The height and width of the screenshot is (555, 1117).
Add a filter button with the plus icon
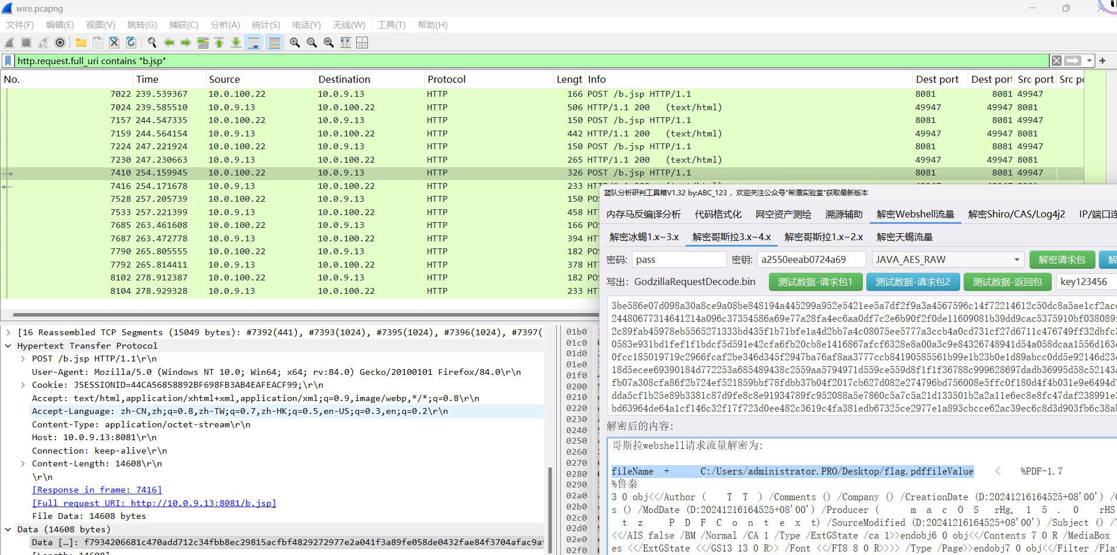point(1102,61)
